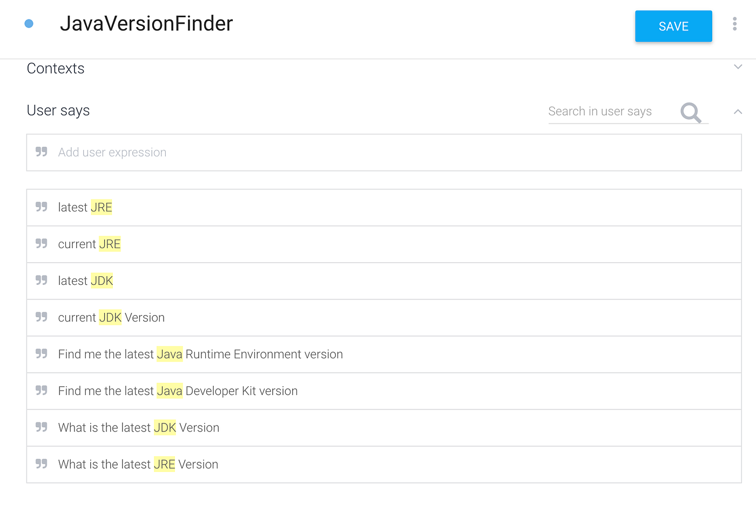Click the intent name 'JavaVersionFinder'

click(146, 24)
